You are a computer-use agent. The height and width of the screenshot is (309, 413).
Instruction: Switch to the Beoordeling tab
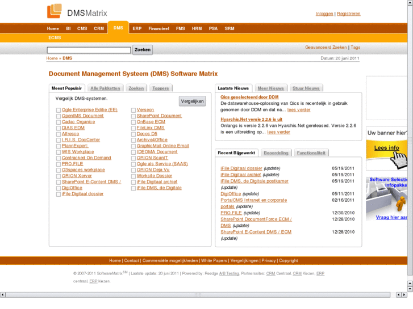276,153
